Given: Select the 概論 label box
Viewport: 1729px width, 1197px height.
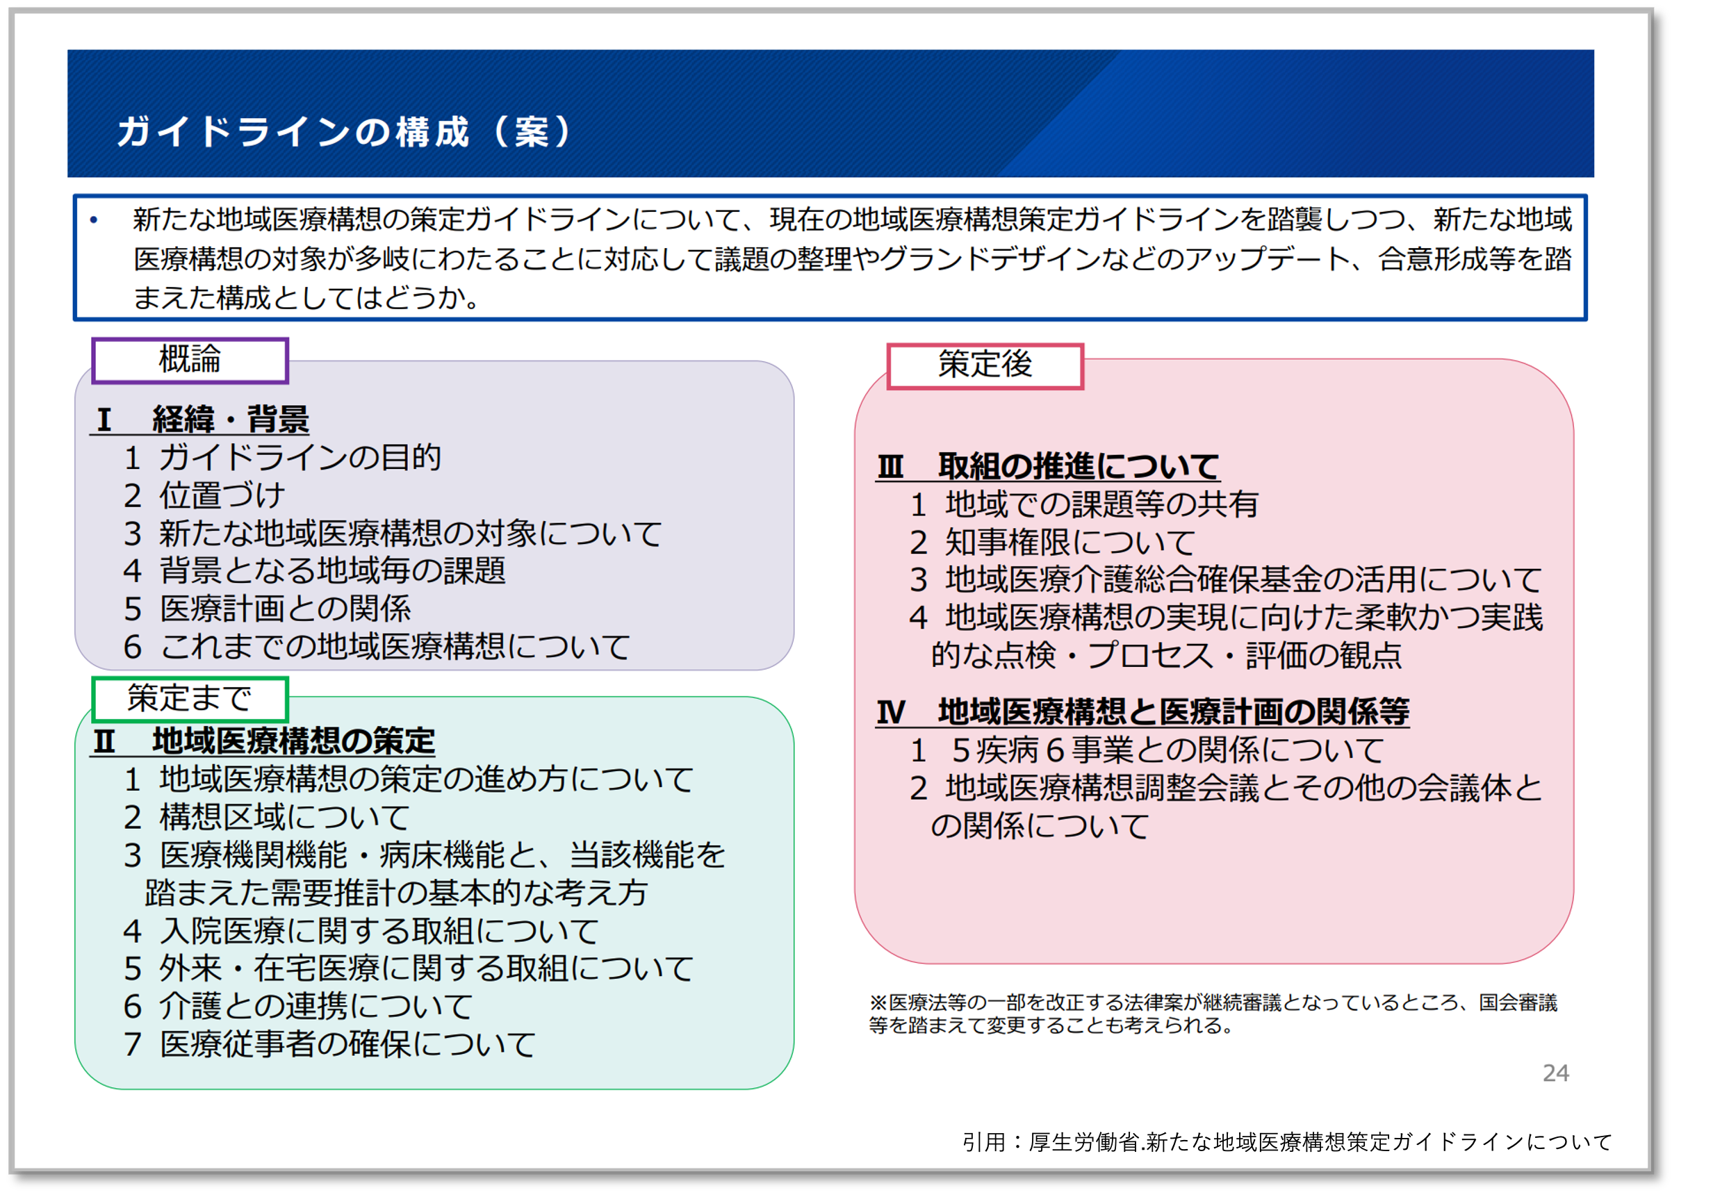Looking at the screenshot, I should tap(190, 360).
